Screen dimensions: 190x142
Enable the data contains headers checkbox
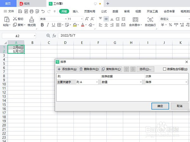pos(164,69)
